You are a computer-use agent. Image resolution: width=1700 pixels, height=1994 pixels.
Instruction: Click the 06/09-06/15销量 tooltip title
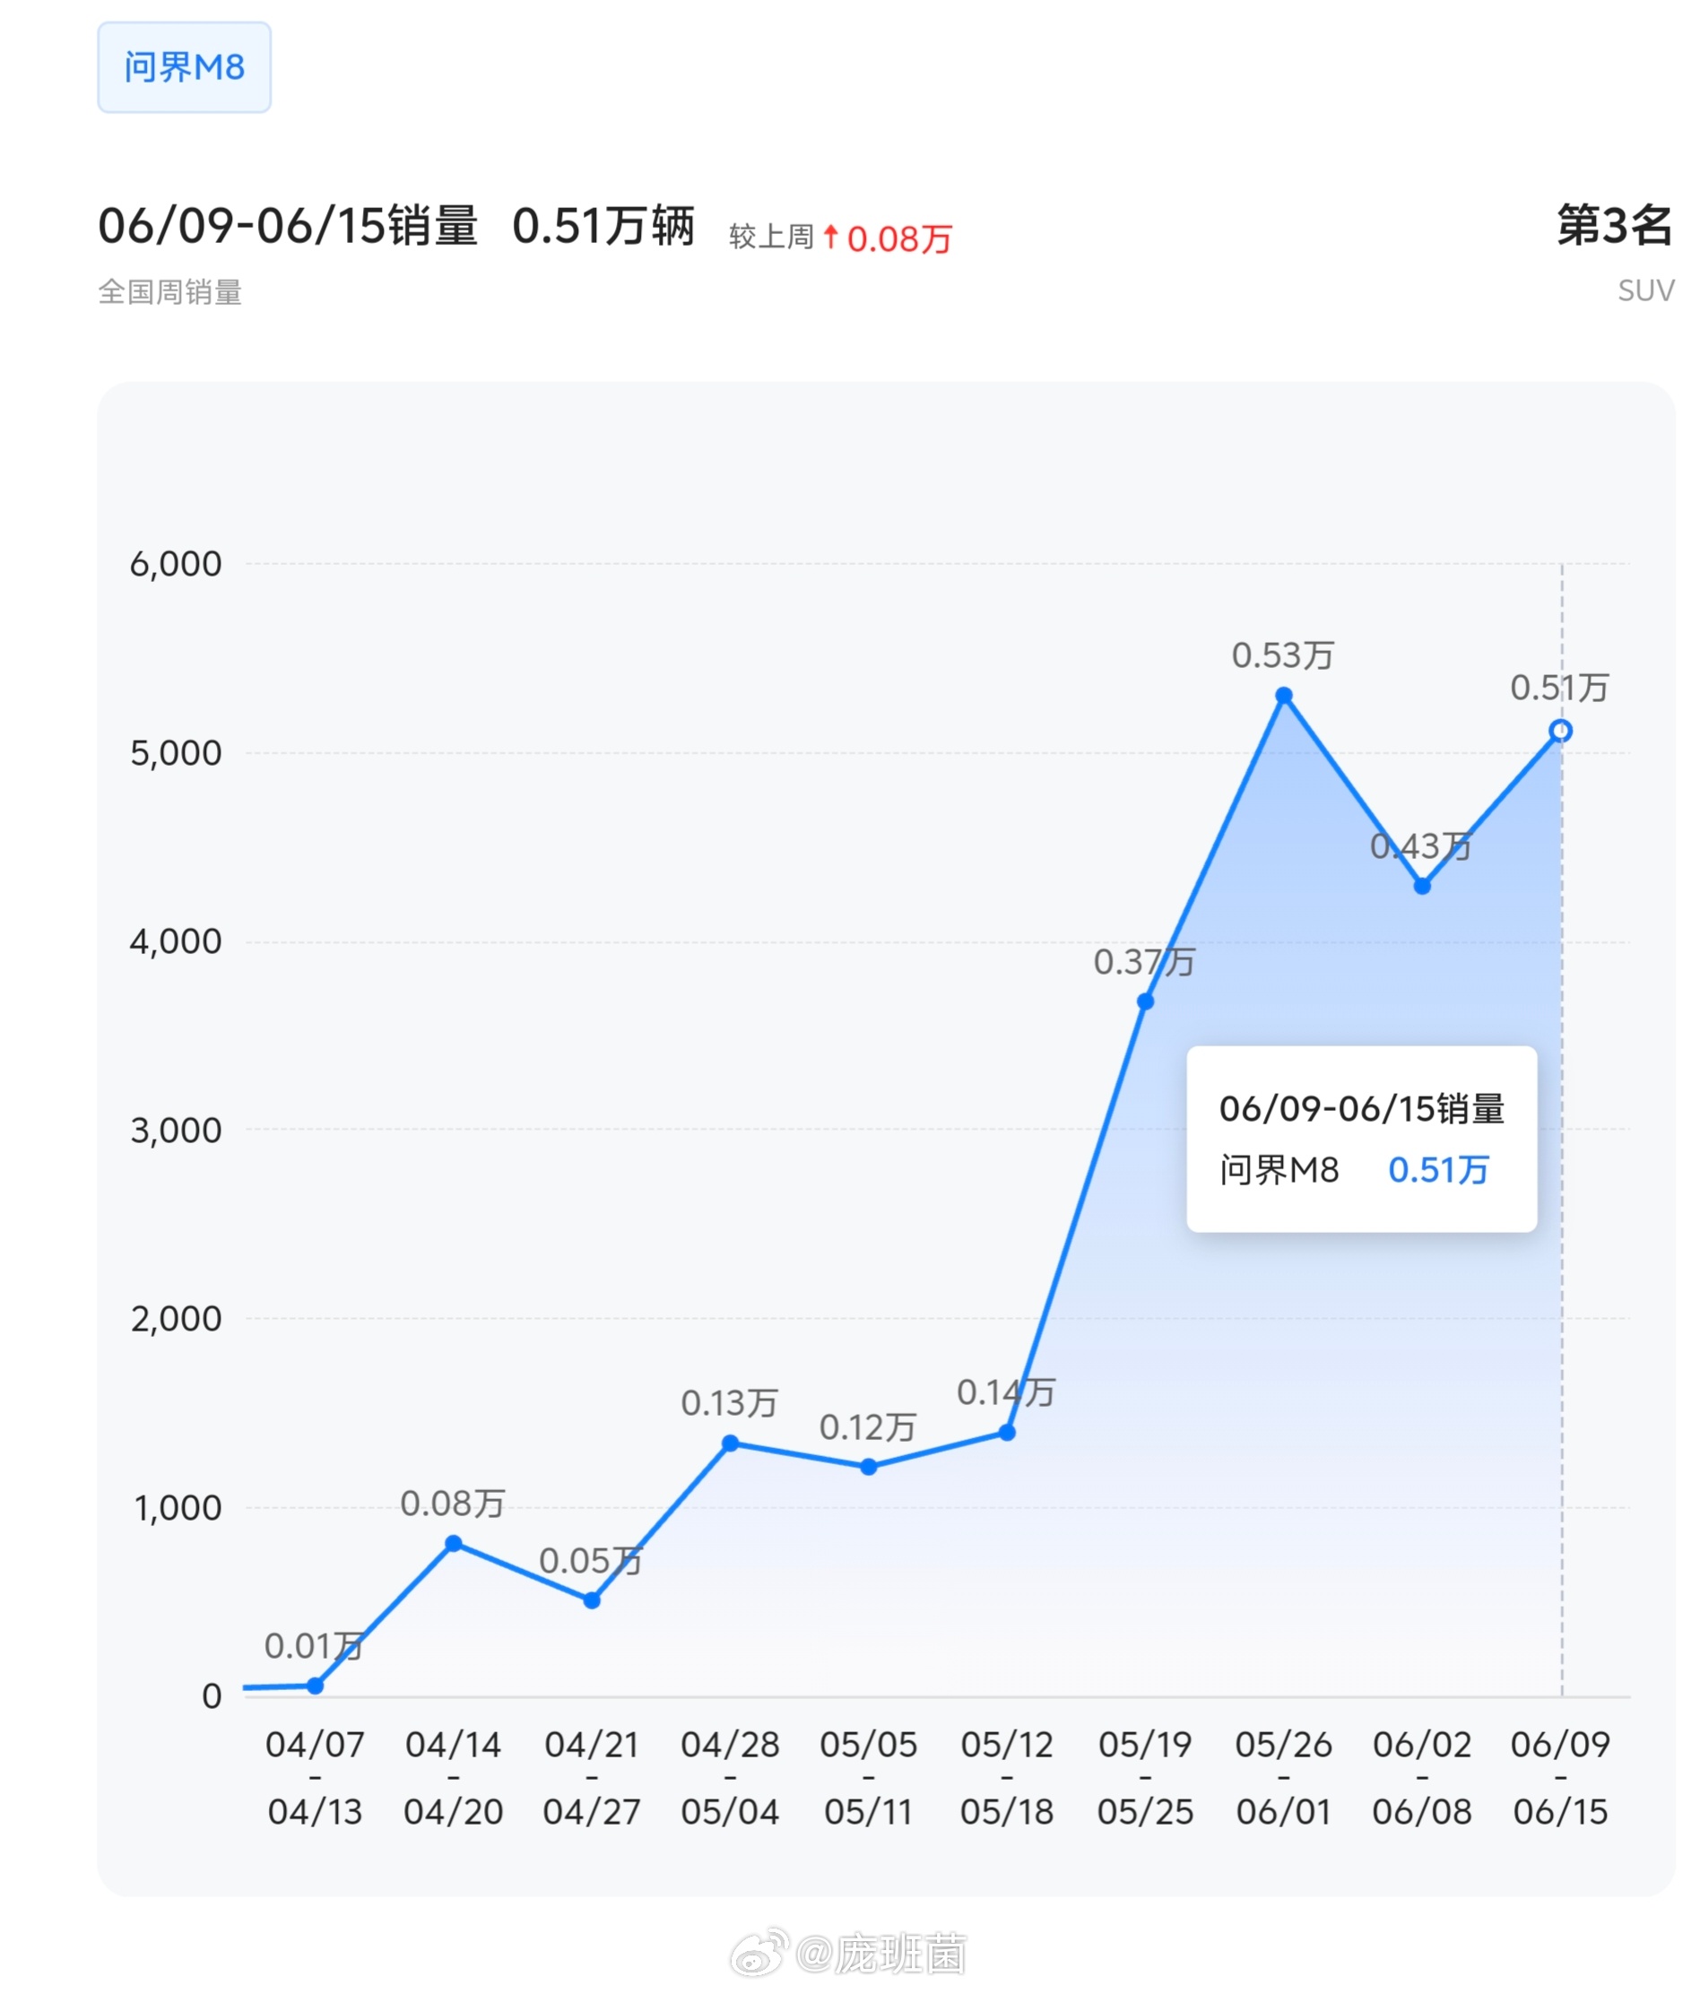tap(1361, 1109)
